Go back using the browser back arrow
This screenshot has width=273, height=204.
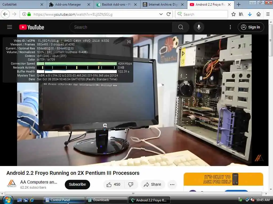click(x=5, y=14)
